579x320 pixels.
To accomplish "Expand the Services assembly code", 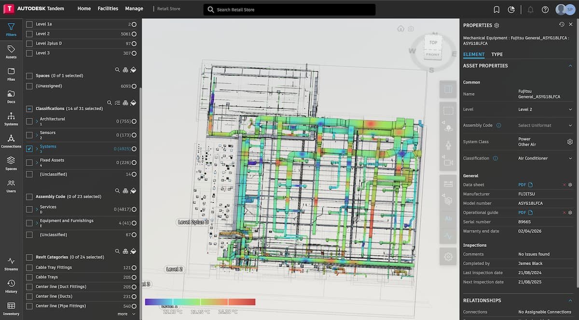I will (37, 209).
